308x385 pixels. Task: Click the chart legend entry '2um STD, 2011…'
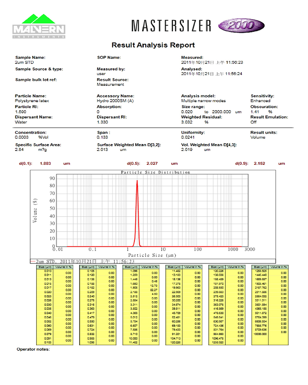(85, 261)
